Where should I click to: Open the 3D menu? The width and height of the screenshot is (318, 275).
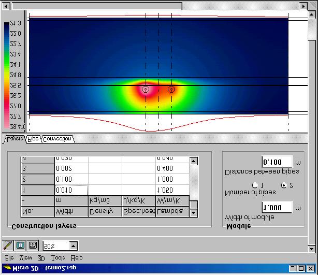(x=41, y=258)
